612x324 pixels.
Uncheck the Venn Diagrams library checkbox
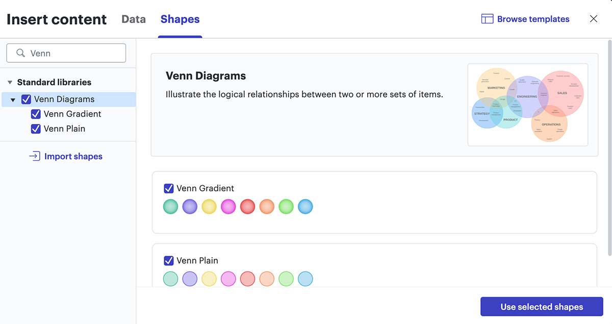click(26, 99)
